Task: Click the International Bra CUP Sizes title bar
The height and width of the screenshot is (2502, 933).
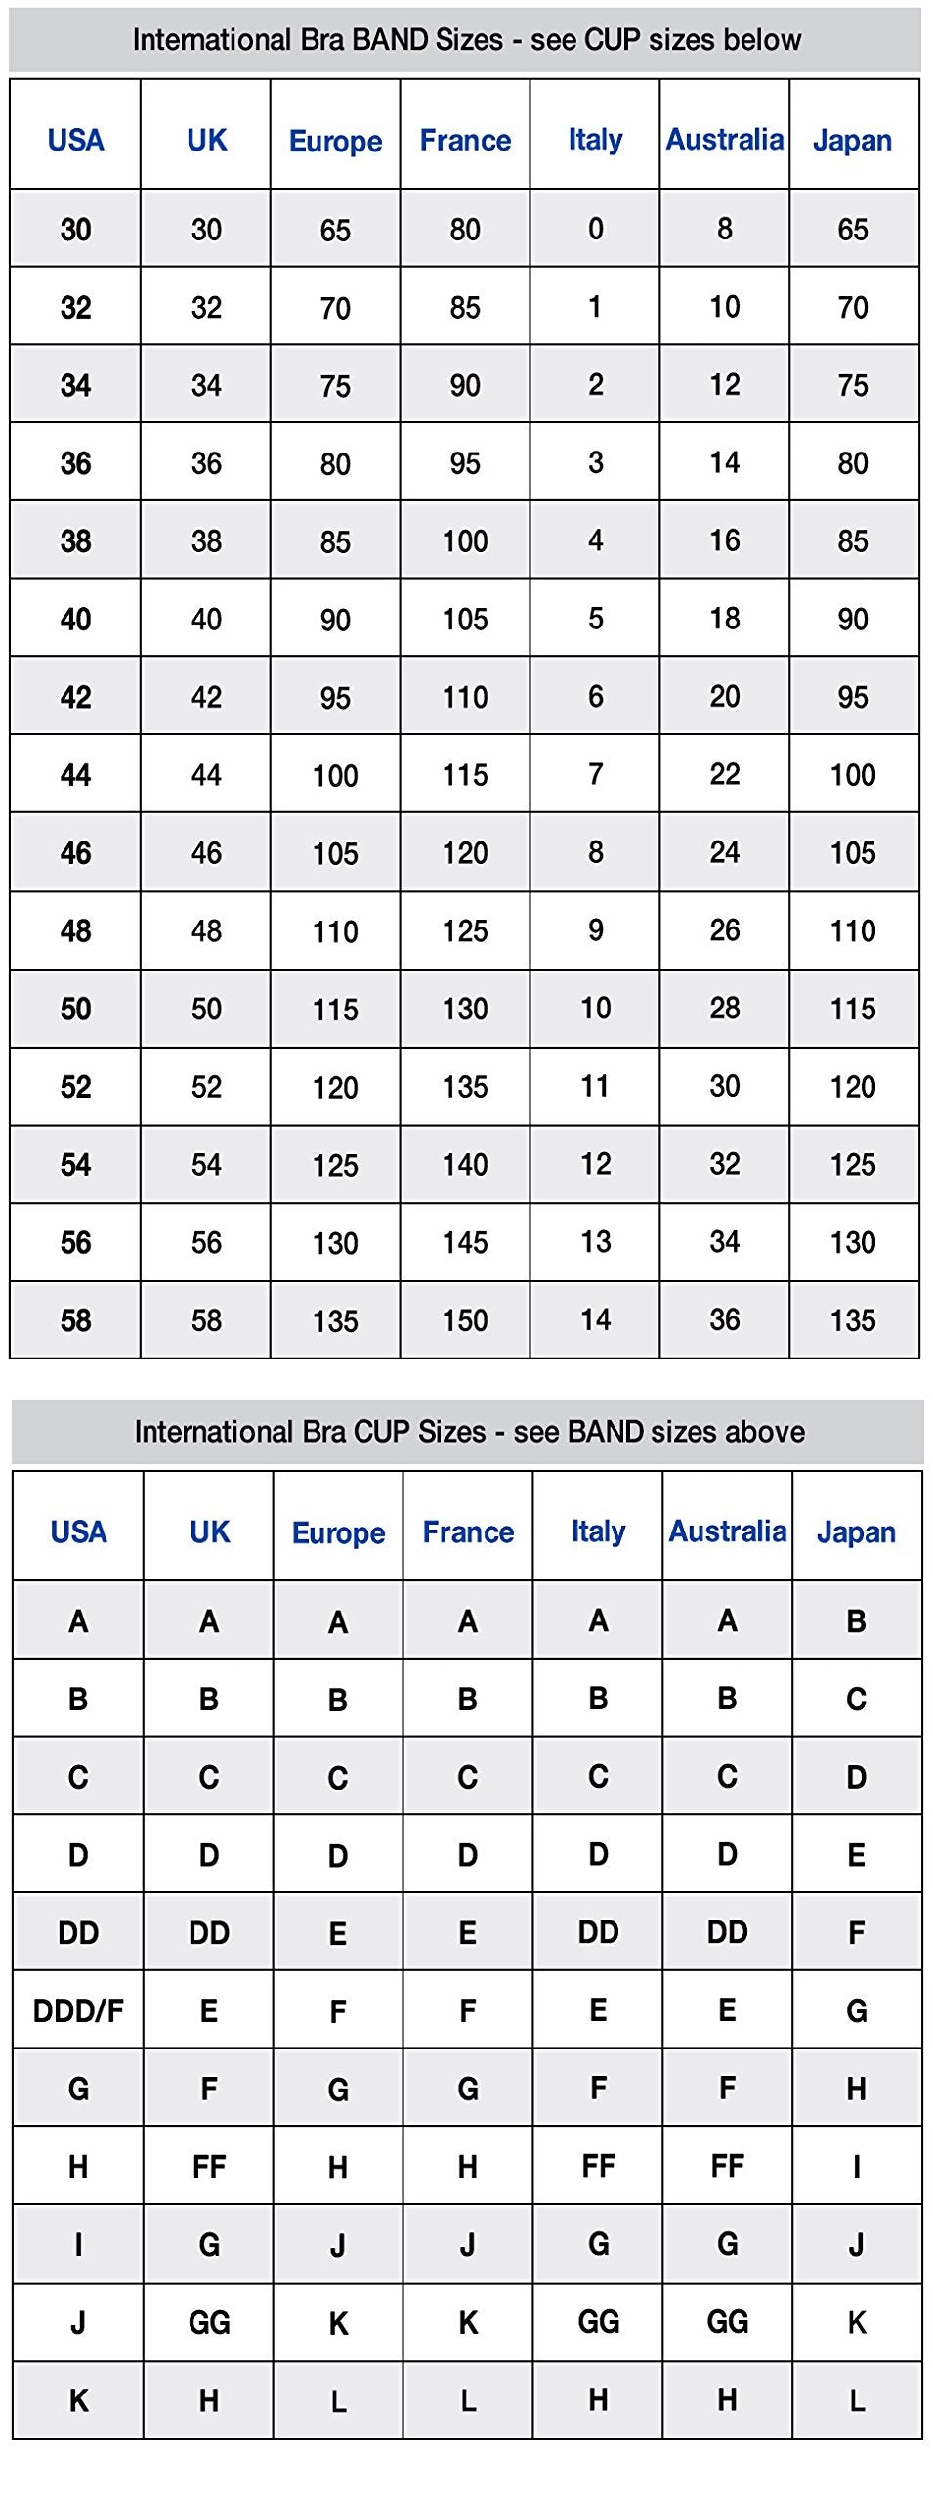Action: 468,1432
